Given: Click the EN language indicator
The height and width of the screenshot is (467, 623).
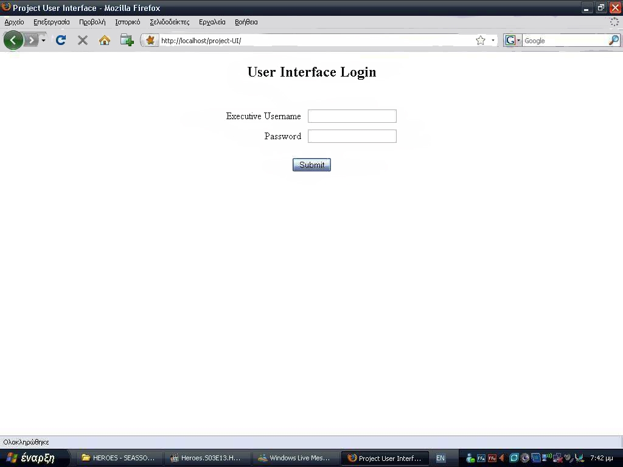Looking at the screenshot, I should 440,458.
